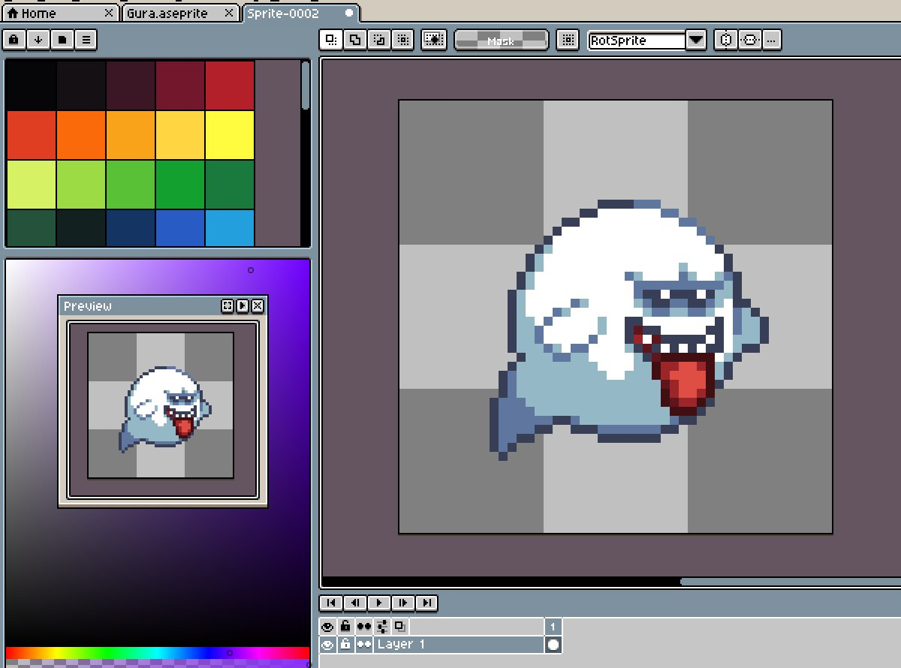Close the Preview window
Image resolution: width=901 pixels, height=668 pixels.
point(258,306)
